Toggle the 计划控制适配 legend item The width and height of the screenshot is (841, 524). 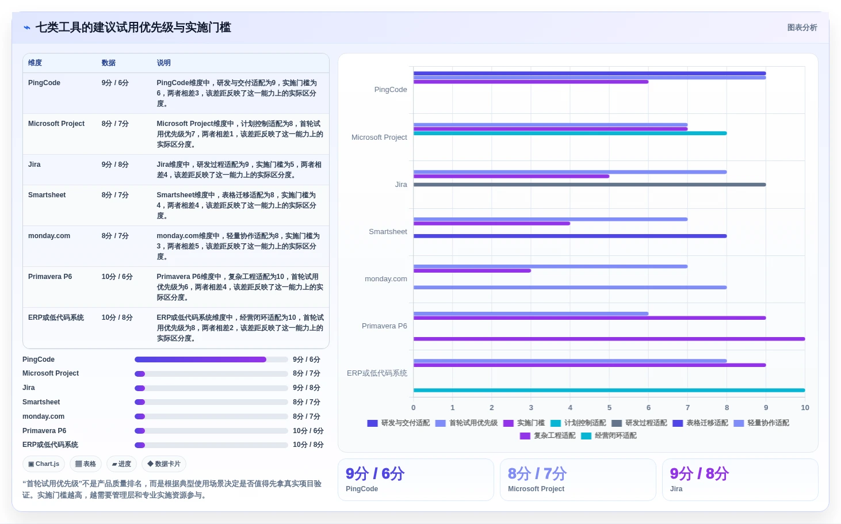pos(578,423)
